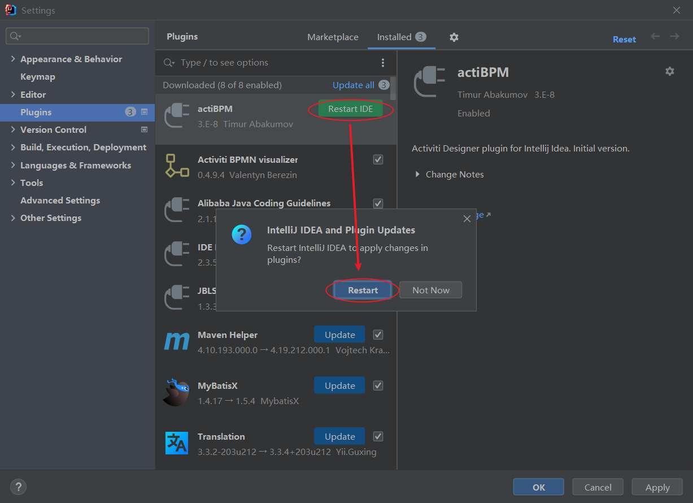This screenshot has height=503, width=693.
Task: Open gear menu in actiBPM details panel
Action: [670, 71]
